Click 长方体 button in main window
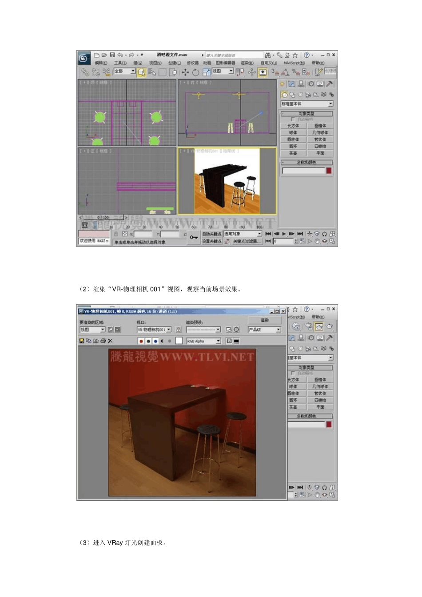Image resolution: width=422 pixels, height=597 pixels. tap(293, 126)
